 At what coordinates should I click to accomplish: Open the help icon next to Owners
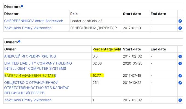pyautogui.click(x=19, y=41)
